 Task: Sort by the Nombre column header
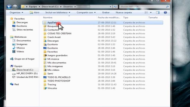[x=48, y=18]
